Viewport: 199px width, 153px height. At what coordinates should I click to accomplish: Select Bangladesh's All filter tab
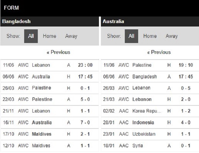[x=31, y=36]
